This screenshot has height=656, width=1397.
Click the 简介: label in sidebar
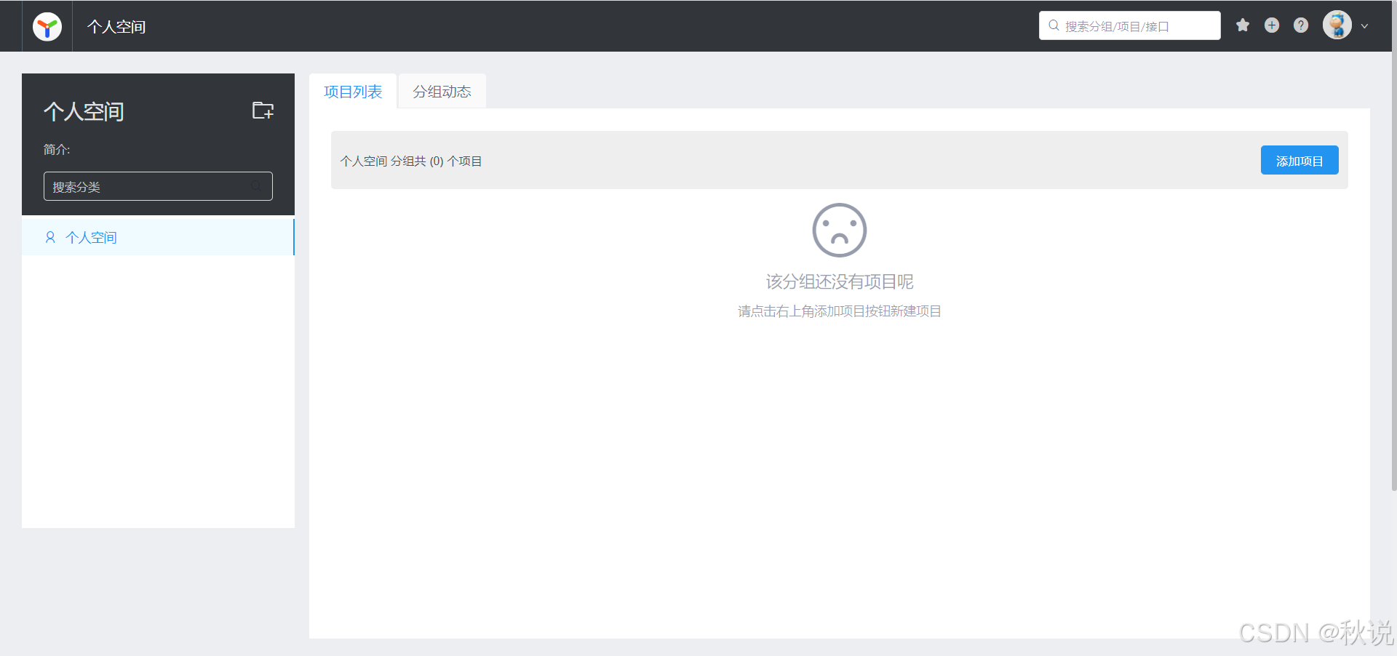point(57,150)
